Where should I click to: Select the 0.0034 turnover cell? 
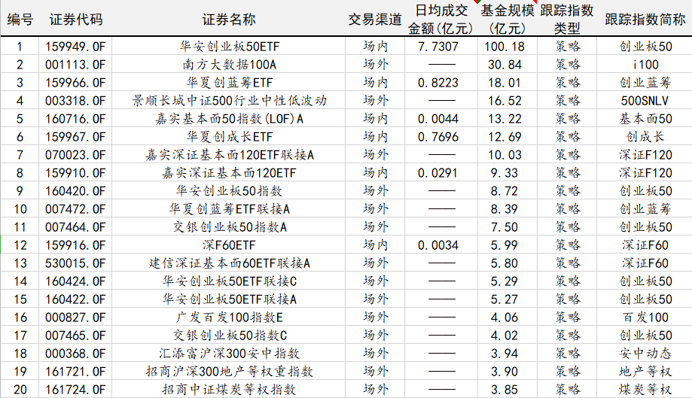coord(441,245)
